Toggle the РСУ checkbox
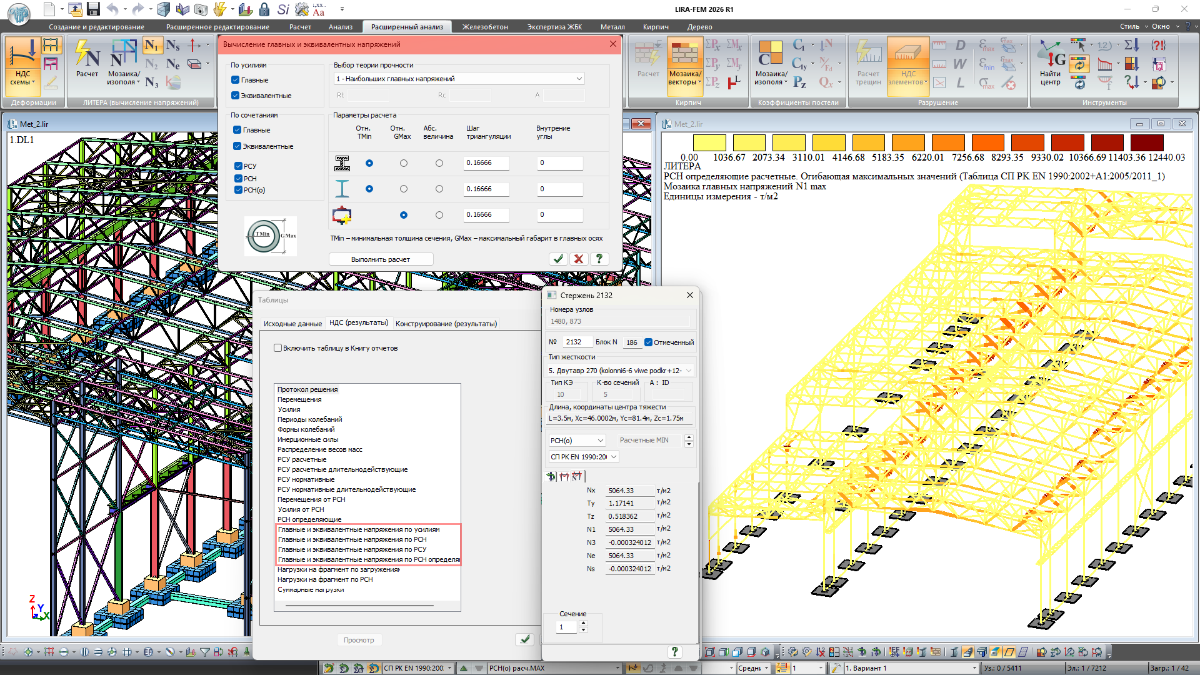1200x675 pixels. 238,166
